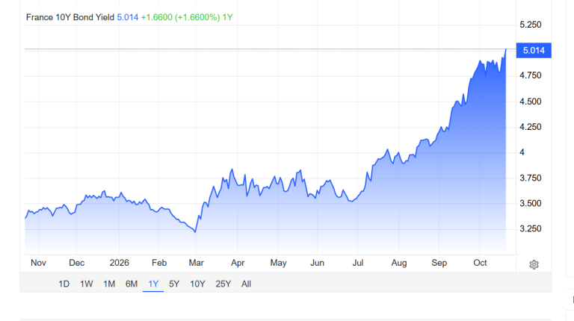Click the +1.6600 change value

157,17
